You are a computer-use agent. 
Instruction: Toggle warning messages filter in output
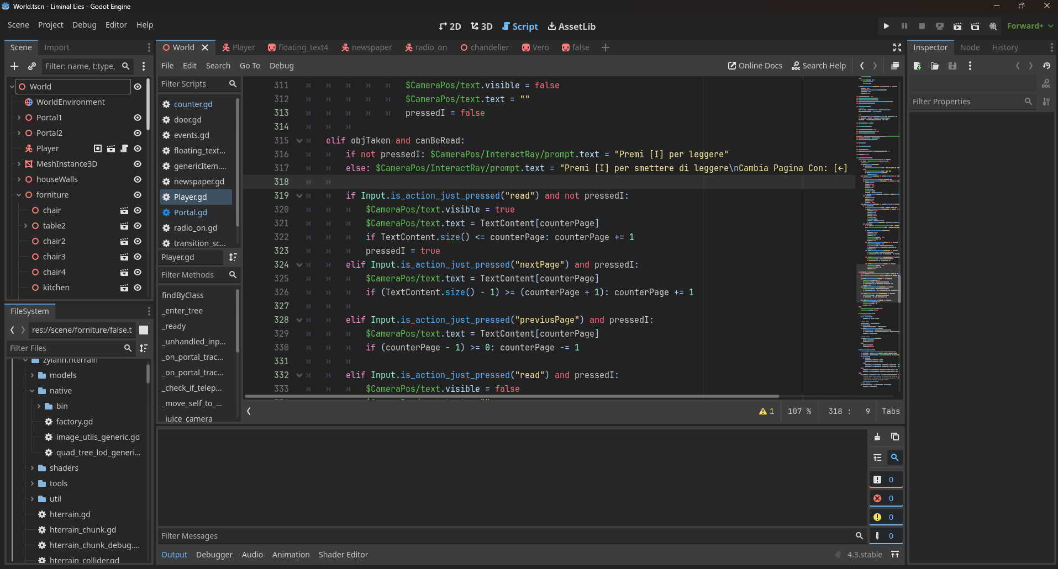(x=886, y=517)
